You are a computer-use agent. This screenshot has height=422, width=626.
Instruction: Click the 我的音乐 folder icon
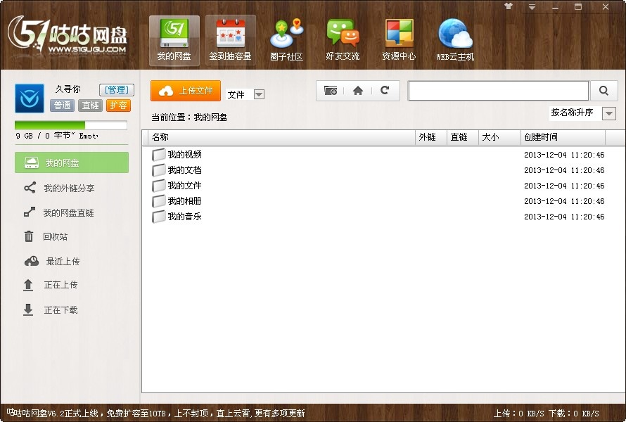point(158,217)
